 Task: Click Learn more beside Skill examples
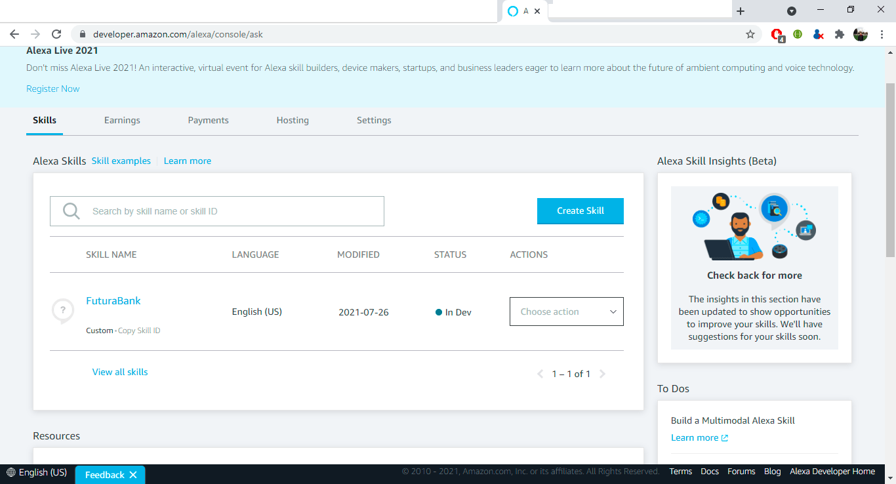click(x=188, y=161)
